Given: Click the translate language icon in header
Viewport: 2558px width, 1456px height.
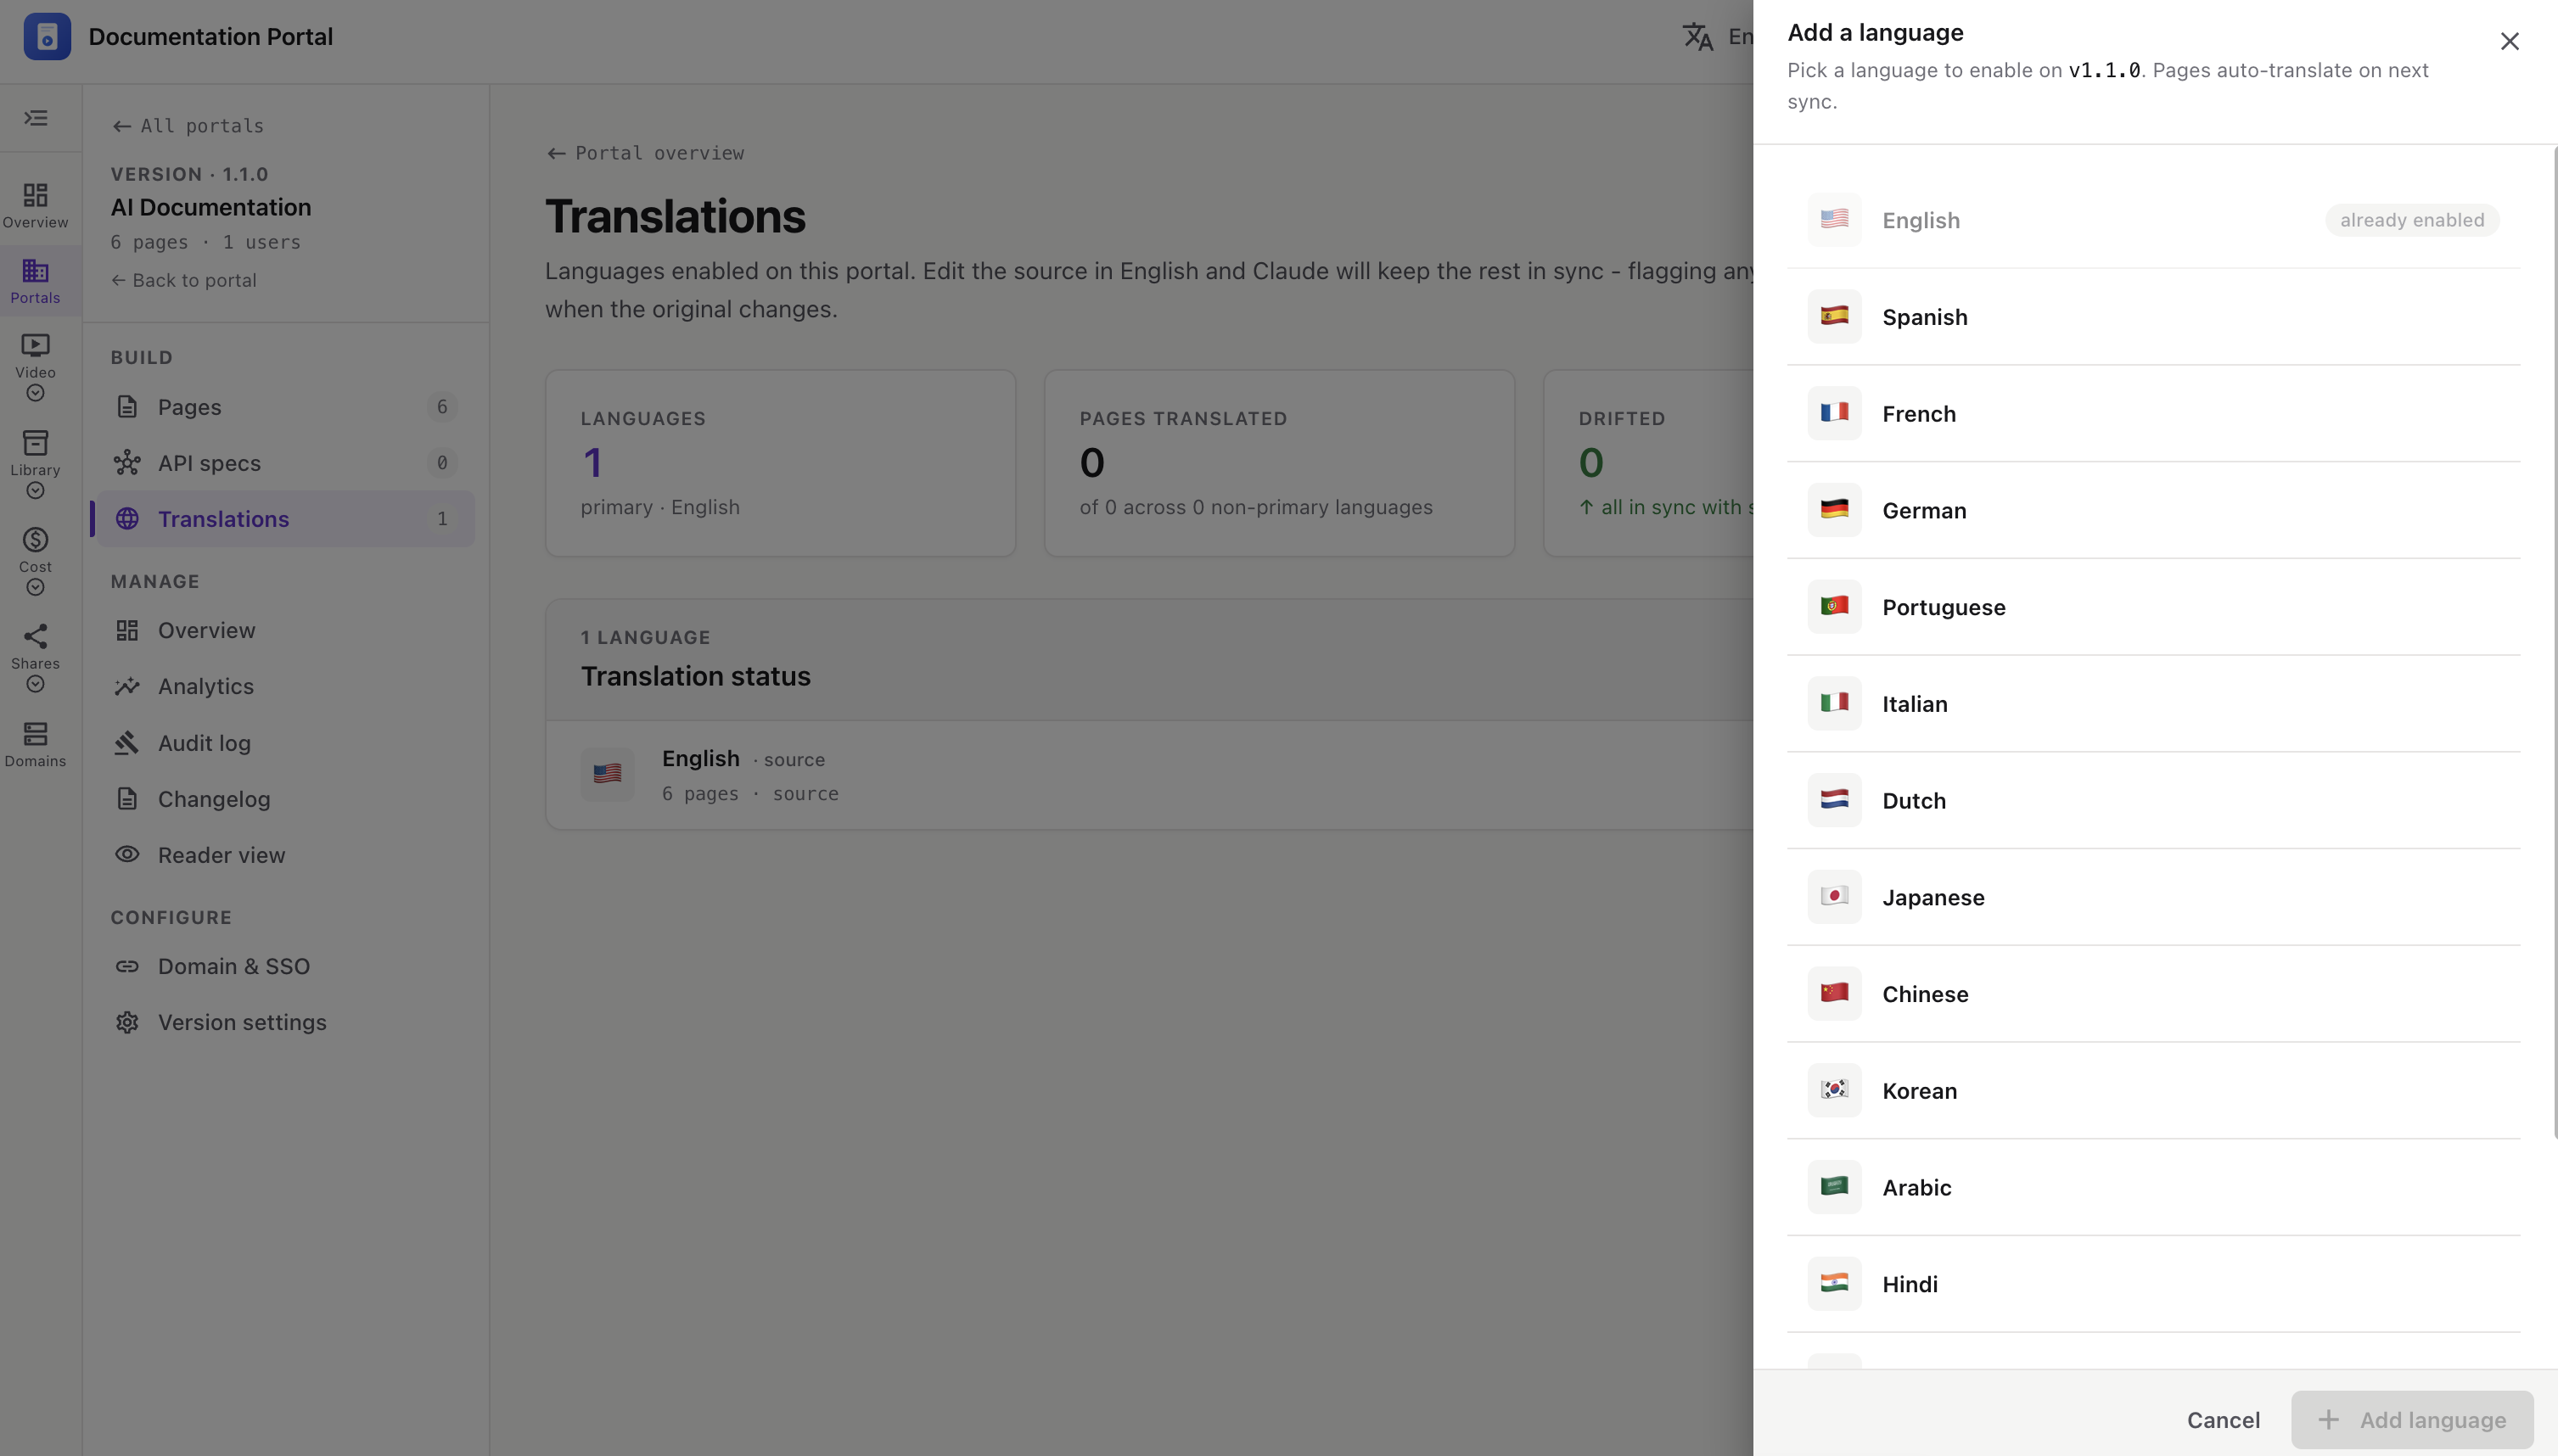Looking at the screenshot, I should pos(1697,37).
